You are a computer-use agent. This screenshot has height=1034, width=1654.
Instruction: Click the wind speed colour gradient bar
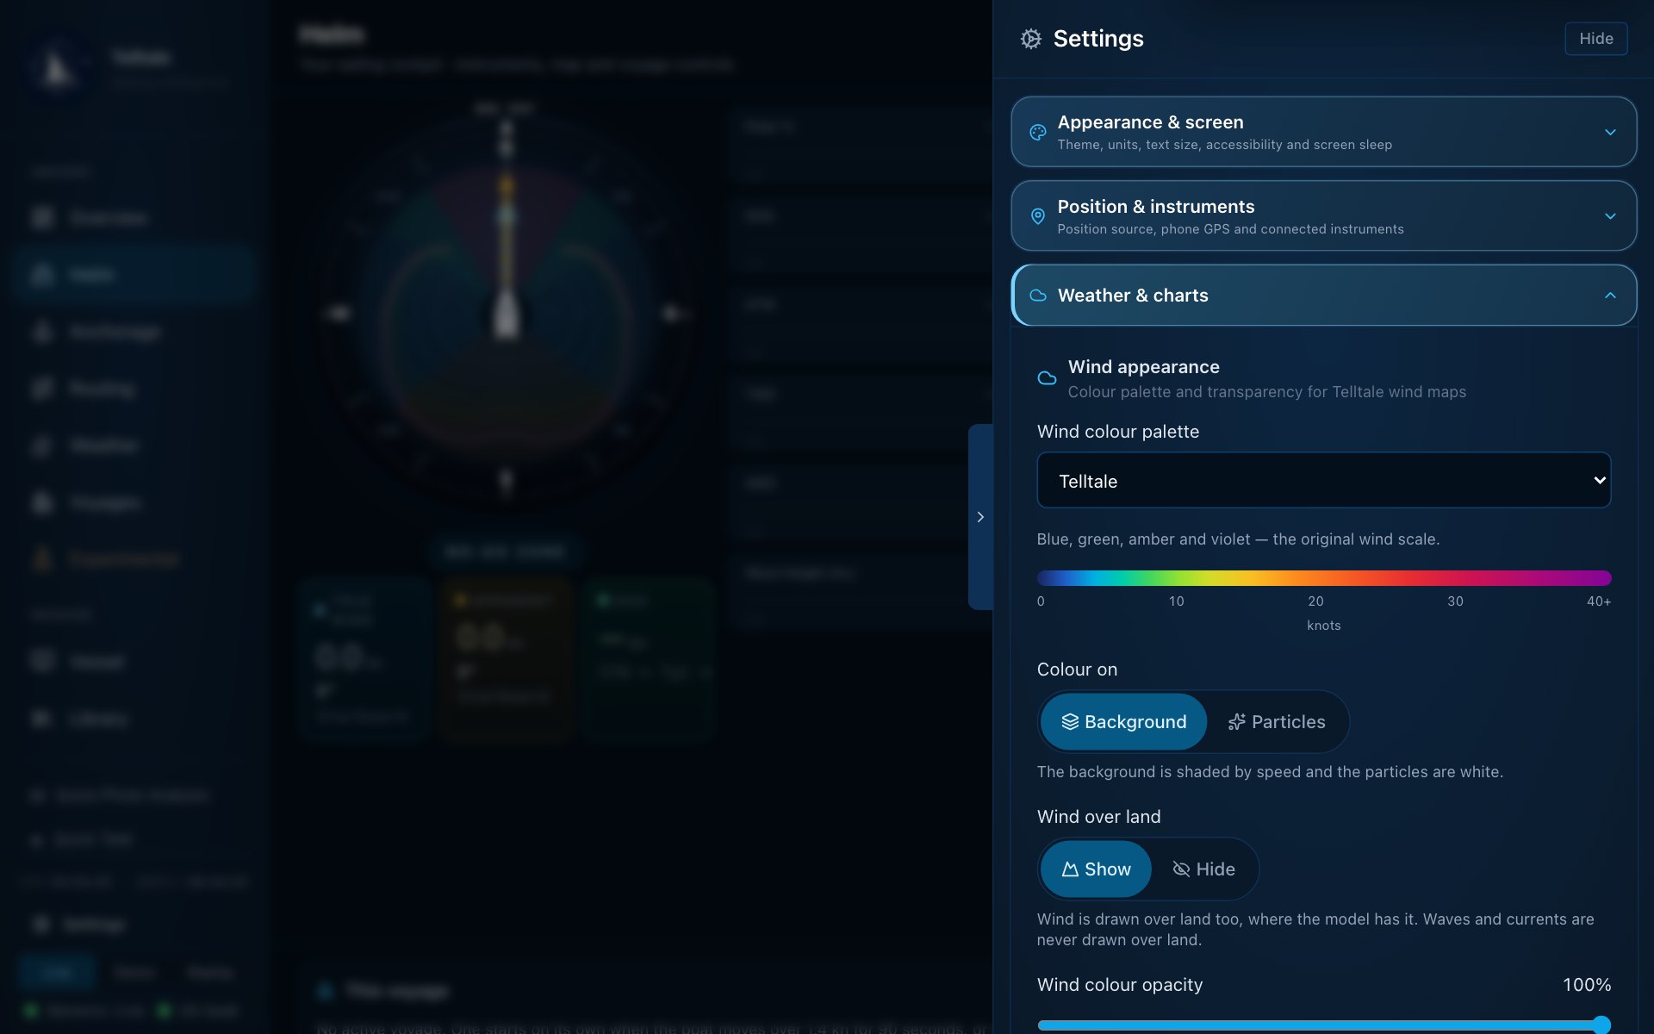click(x=1323, y=577)
